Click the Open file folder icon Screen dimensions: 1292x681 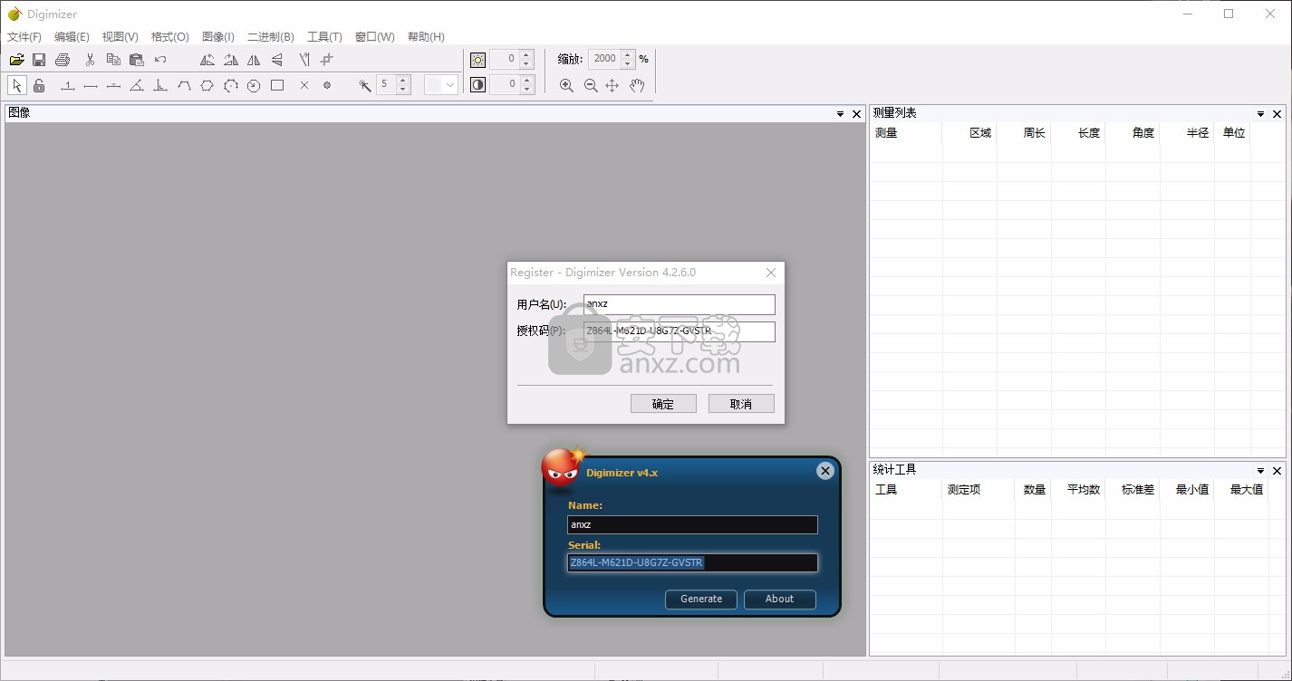tap(16, 60)
